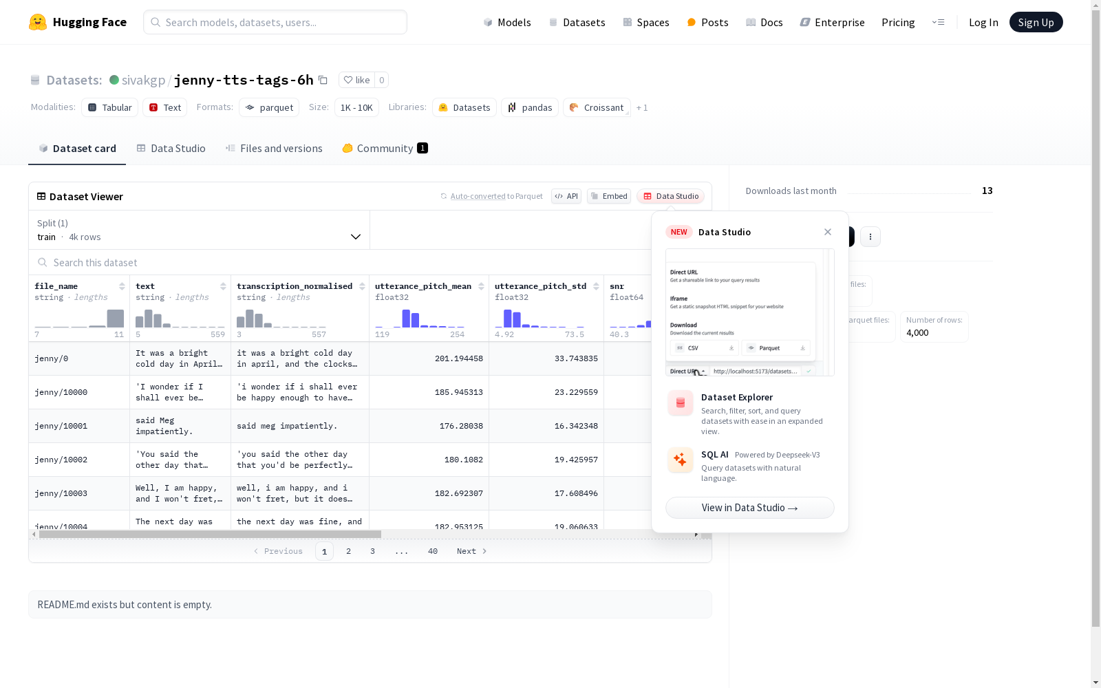1101x688 pixels.
Task: Open the Community tab
Action: [385, 149]
